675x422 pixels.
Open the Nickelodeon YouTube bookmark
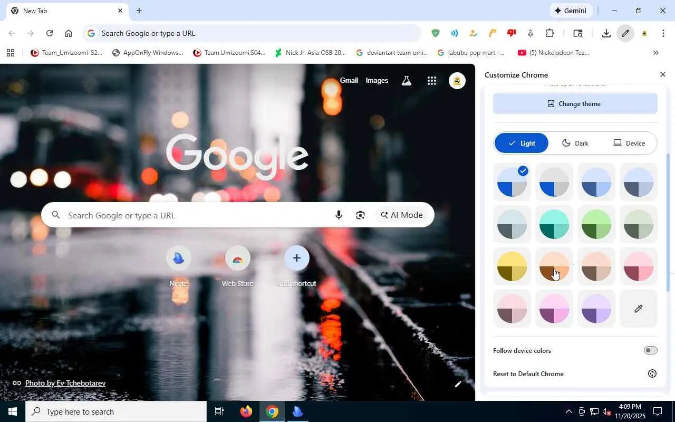554,53
